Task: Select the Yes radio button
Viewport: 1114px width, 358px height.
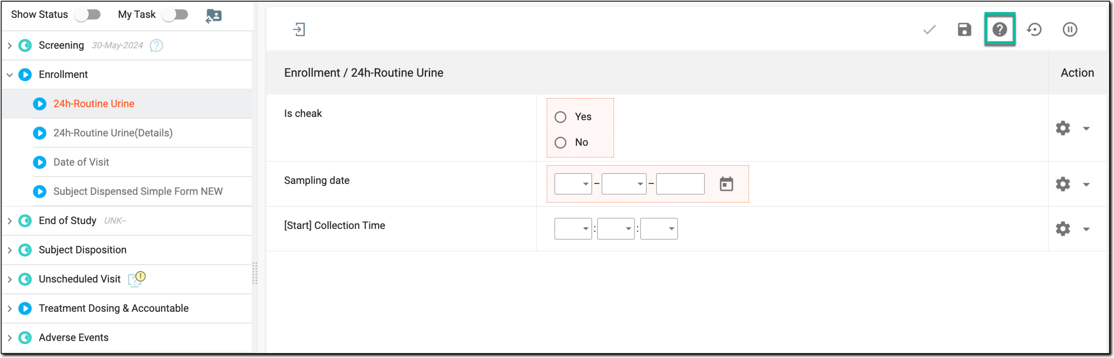Action: point(561,117)
